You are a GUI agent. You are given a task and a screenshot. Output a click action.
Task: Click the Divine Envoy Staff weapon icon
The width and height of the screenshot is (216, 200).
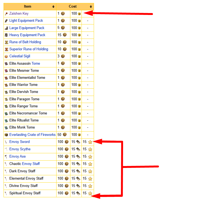click(6, 186)
